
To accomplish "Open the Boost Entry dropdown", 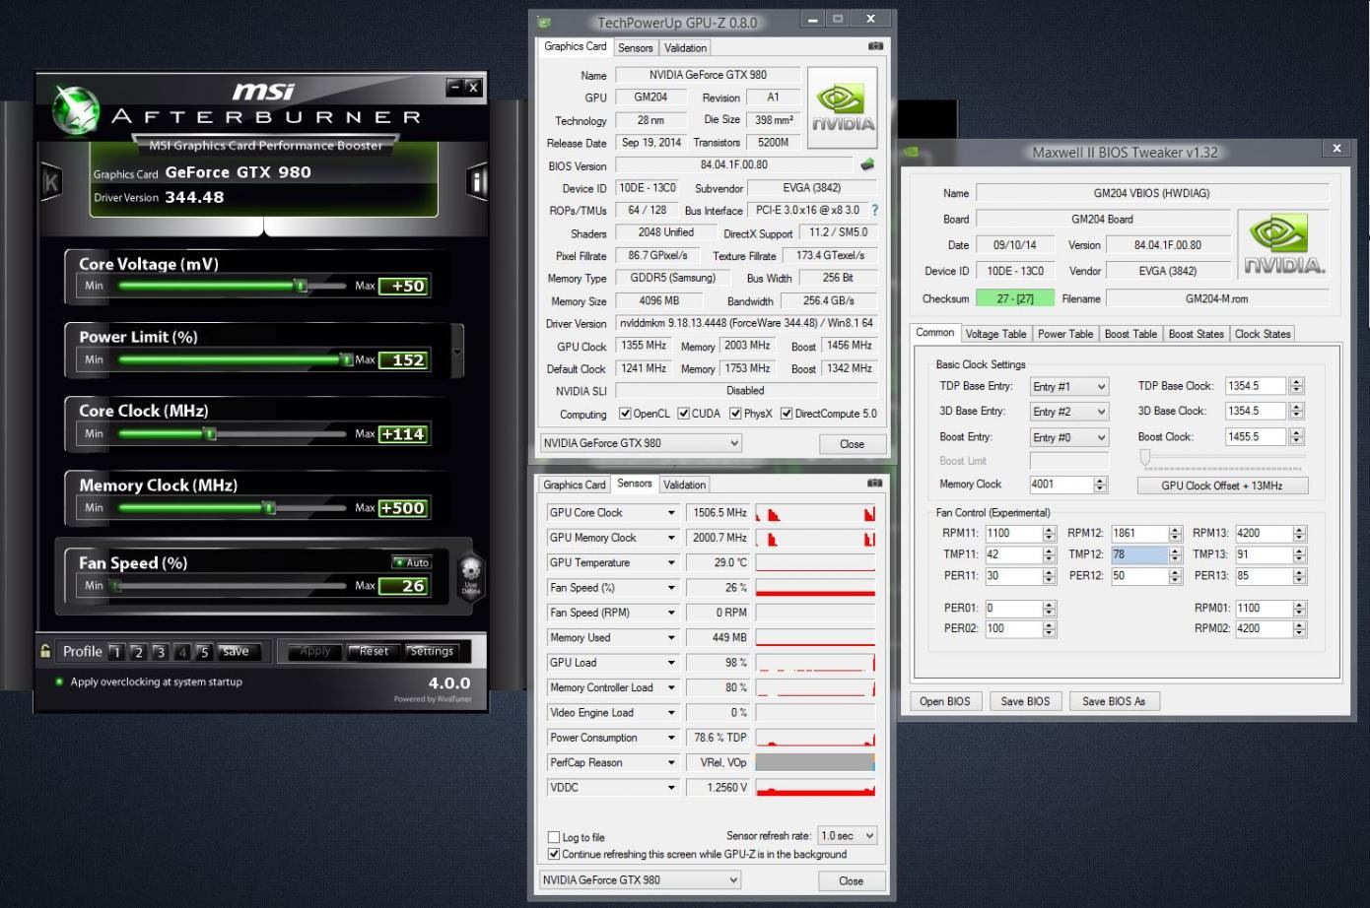I will tap(1069, 436).
